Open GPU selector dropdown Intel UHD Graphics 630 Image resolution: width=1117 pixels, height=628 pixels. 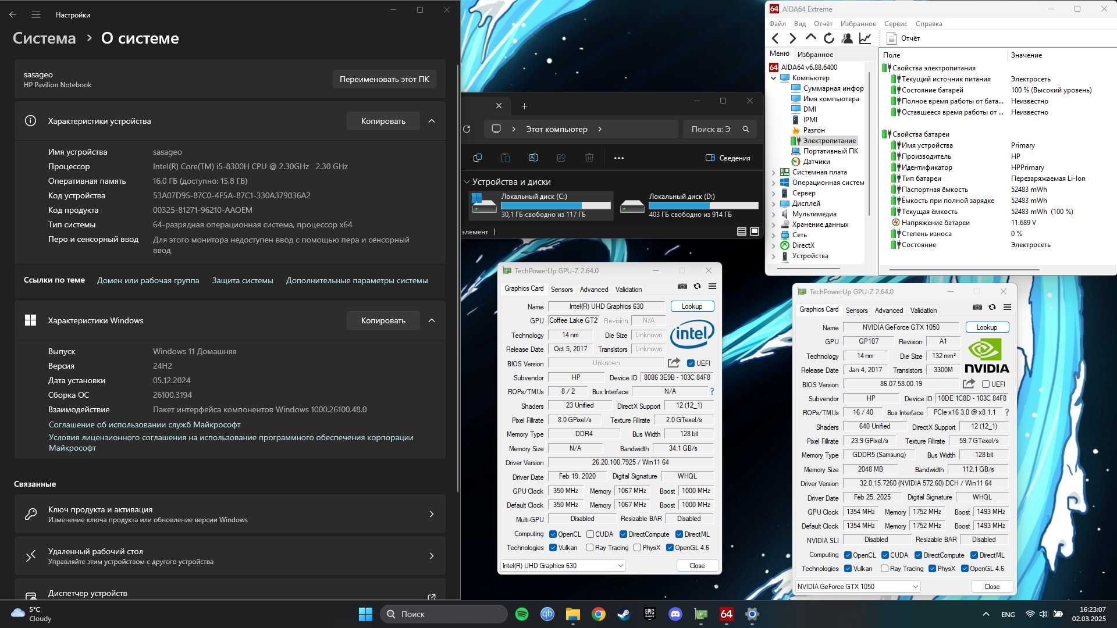pos(563,566)
